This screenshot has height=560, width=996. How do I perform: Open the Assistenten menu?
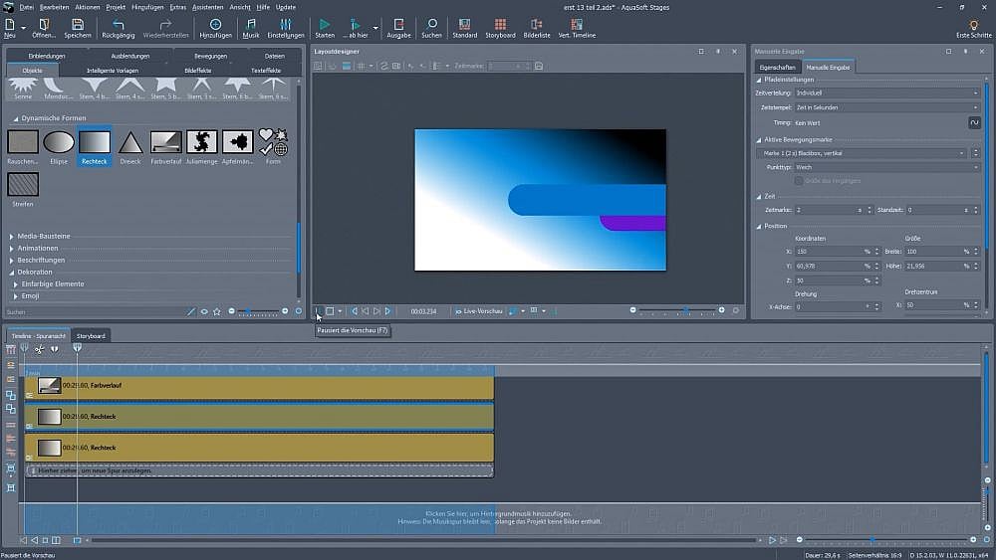pyautogui.click(x=207, y=7)
